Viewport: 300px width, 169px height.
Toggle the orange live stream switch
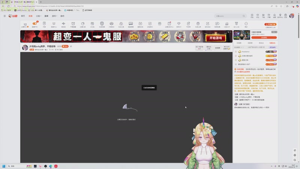[34, 24]
